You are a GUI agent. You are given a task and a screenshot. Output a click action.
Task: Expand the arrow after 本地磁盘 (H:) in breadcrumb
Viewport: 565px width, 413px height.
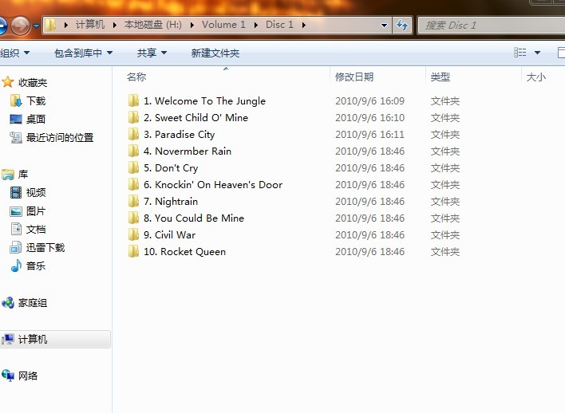click(x=192, y=25)
